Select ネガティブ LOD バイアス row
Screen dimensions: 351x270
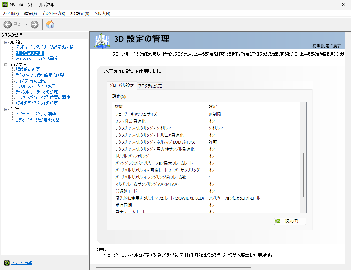click(x=206, y=142)
